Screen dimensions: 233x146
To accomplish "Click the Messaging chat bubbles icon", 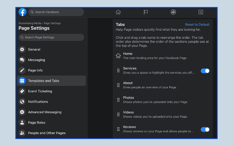I will pyautogui.click(x=22, y=60).
